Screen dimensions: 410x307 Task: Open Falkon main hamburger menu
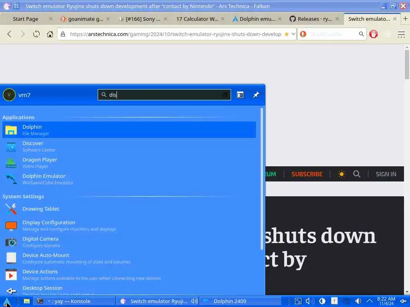401,34
